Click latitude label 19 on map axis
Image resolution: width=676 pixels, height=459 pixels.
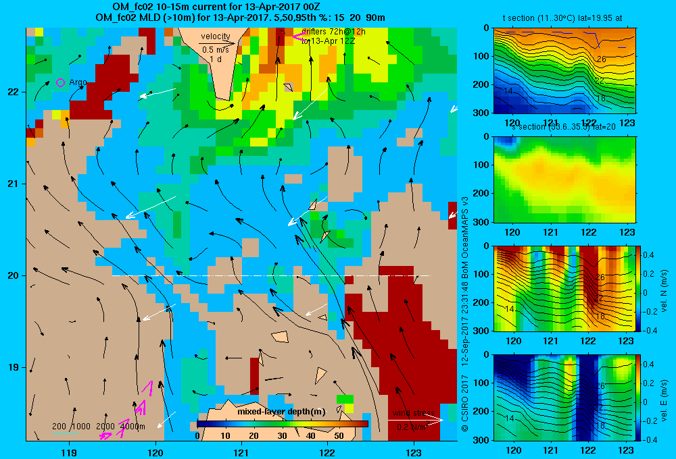[x=13, y=367]
